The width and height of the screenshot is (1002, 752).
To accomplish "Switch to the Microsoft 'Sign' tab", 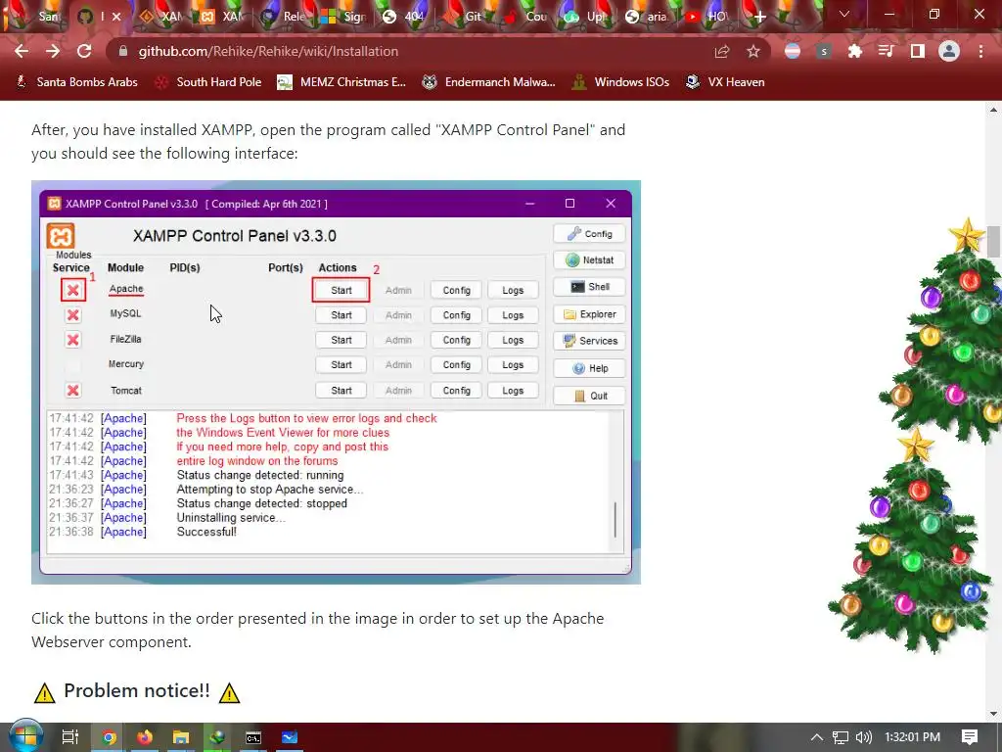I will pyautogui.click(x=343, y=17).
